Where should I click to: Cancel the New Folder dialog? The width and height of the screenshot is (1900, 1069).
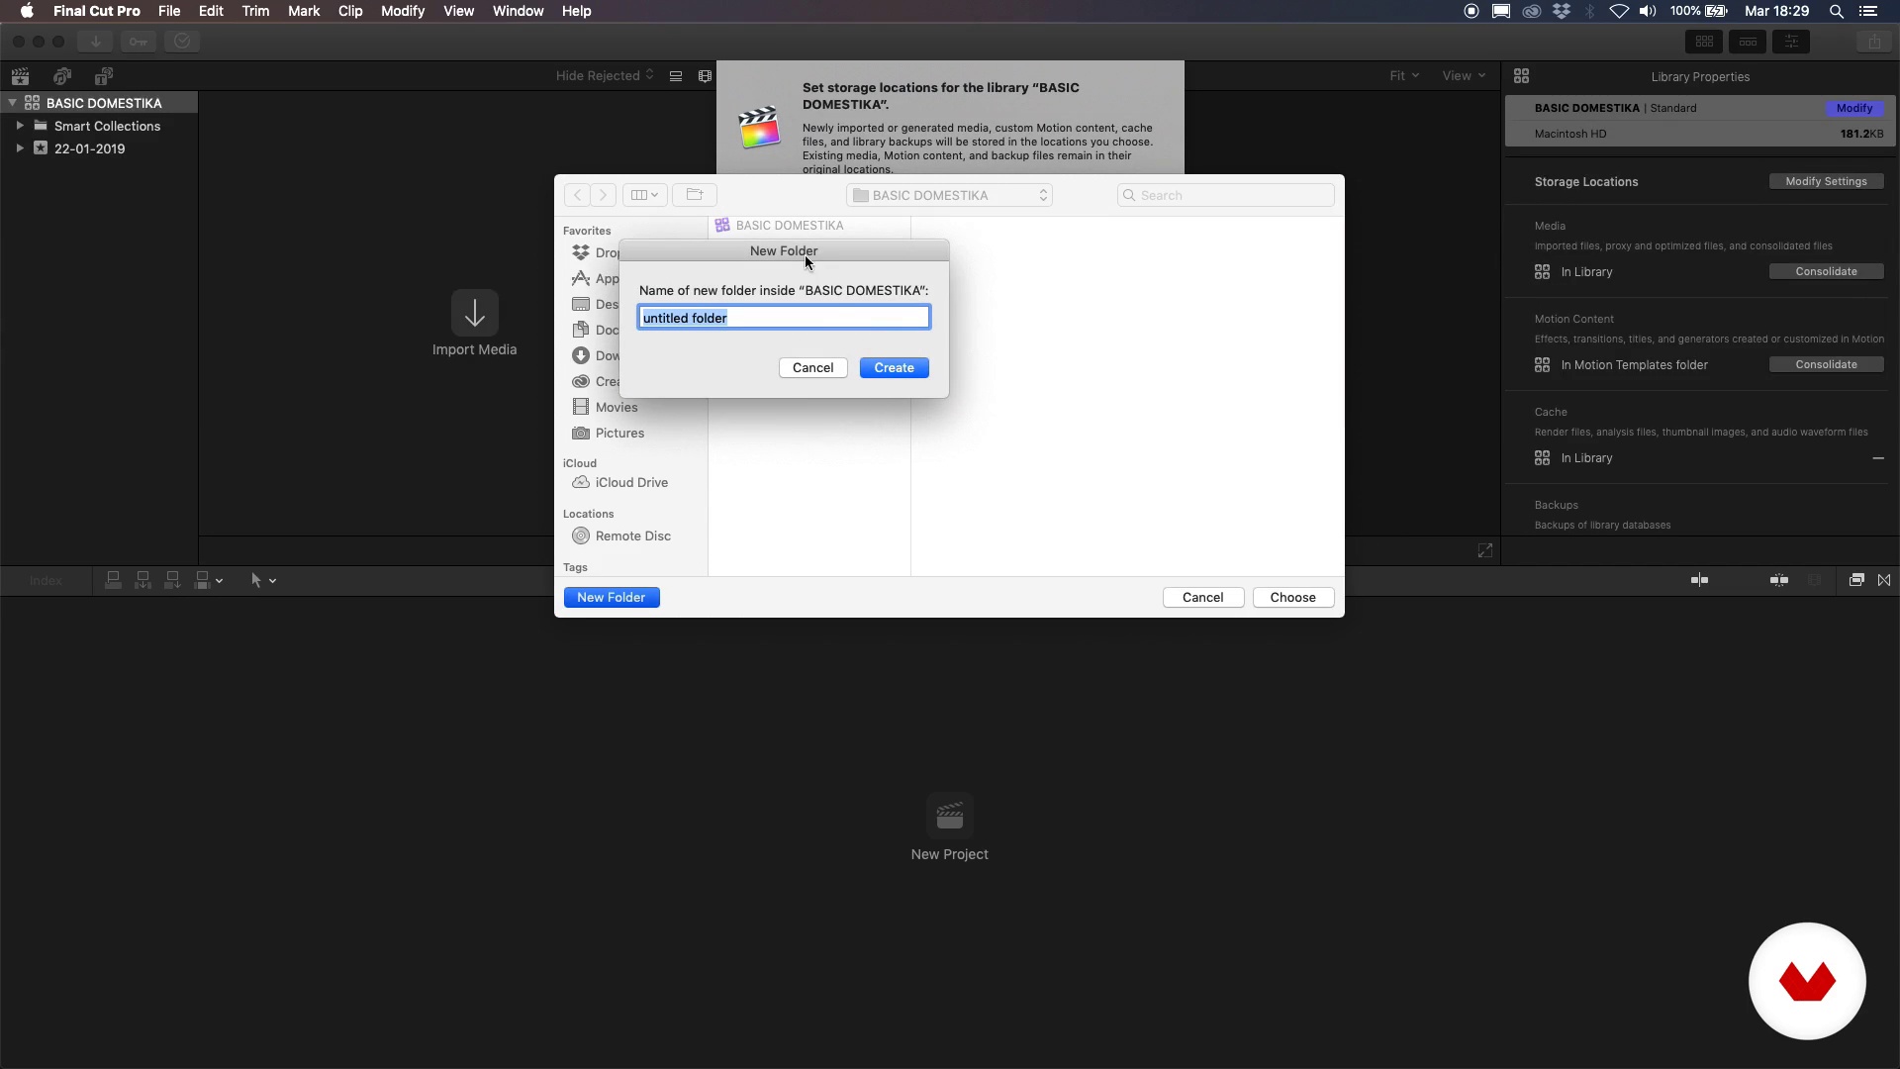[x=812, y=367]
